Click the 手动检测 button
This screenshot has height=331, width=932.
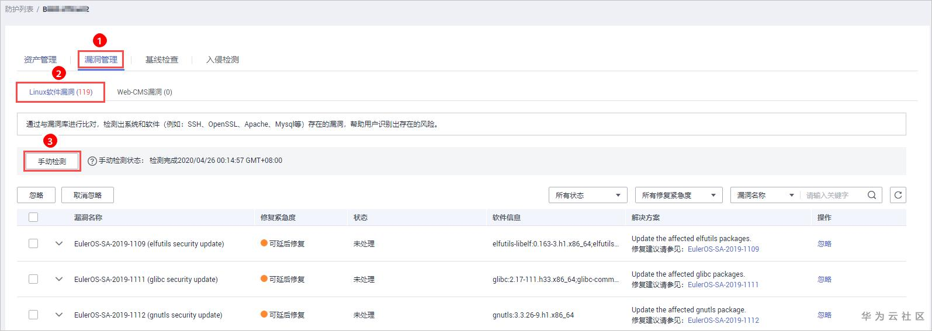pos(52,161)
